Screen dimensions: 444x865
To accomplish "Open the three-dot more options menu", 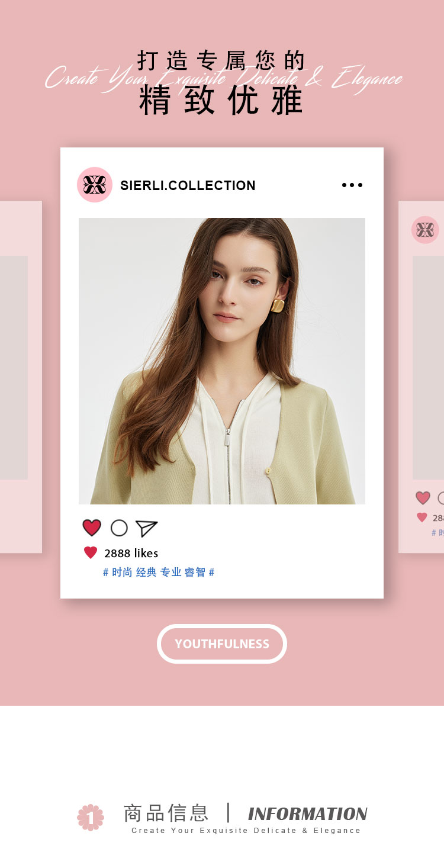I will point(352,185).
